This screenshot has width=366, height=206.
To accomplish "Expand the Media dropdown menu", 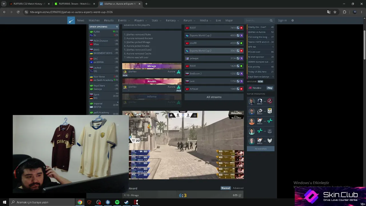I will tap(206, 21).
